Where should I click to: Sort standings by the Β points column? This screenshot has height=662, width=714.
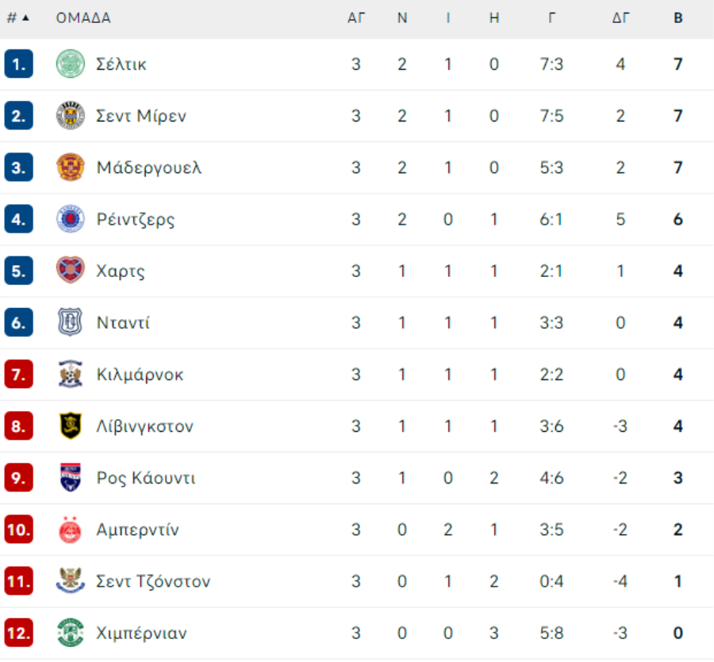coord(678,17)
